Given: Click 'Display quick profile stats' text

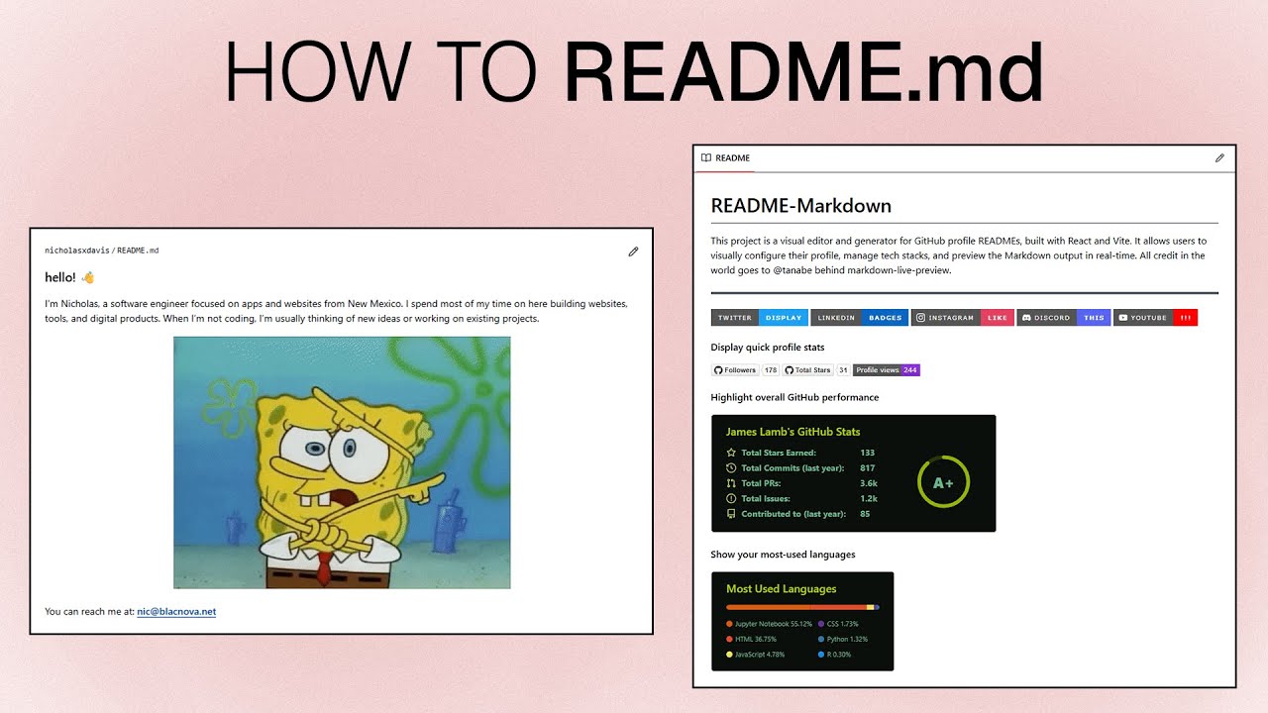Looking at the screenshot, I should [x=768, y=348].
